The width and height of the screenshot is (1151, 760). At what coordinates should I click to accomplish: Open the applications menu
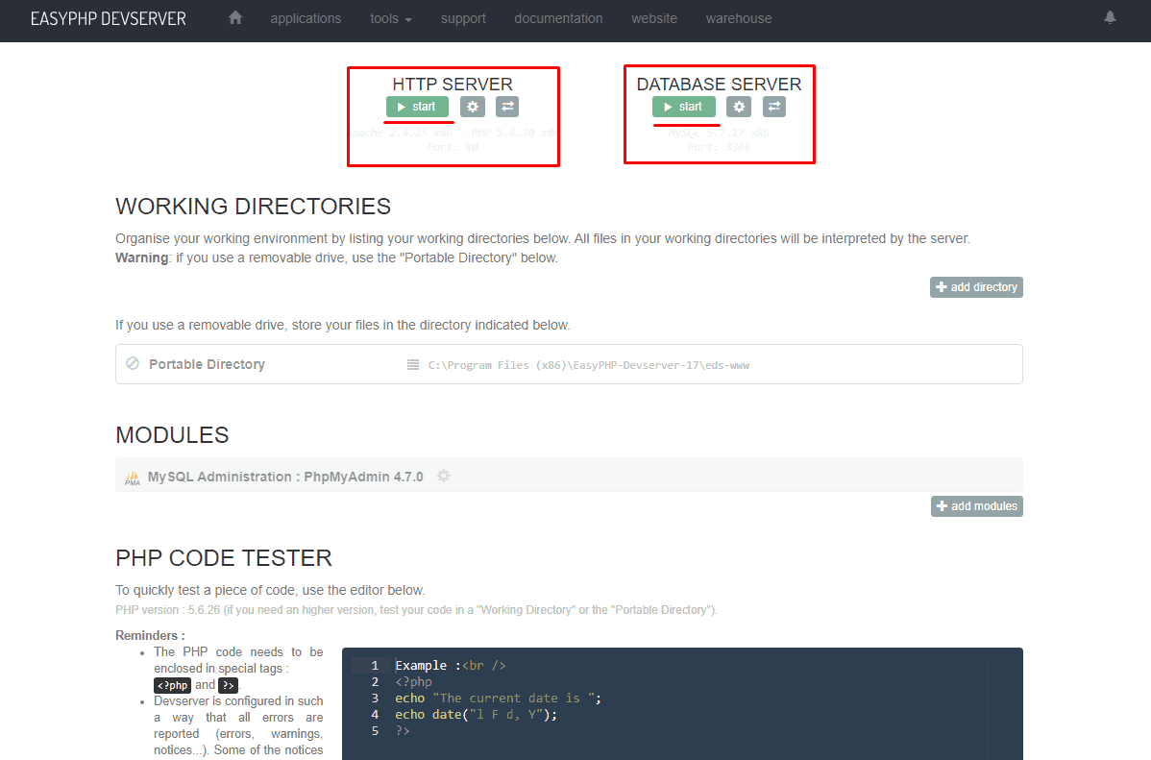(x=306, y=17)
